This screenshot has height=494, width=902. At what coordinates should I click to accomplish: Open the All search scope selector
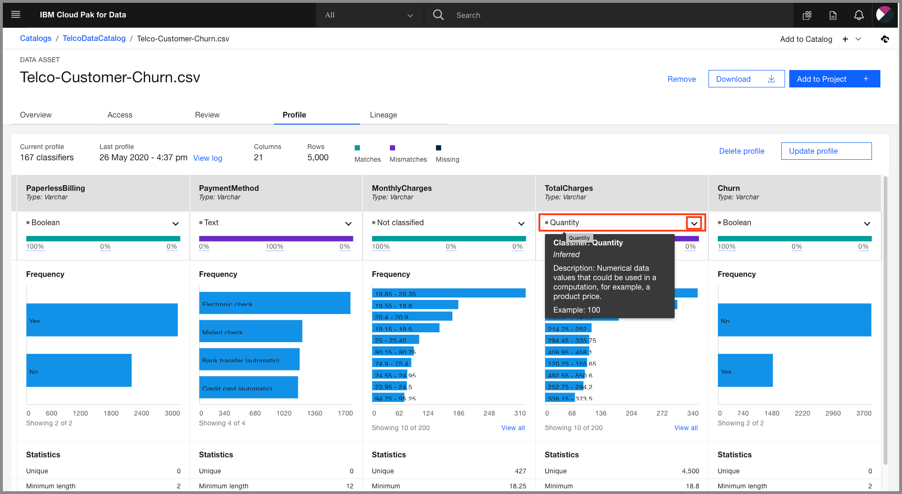(x=369, y=15)
